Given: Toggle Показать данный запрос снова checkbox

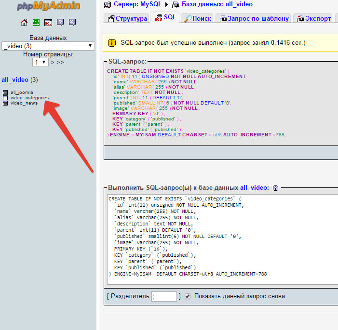Looking at the screenshot, I should (188, 296).
